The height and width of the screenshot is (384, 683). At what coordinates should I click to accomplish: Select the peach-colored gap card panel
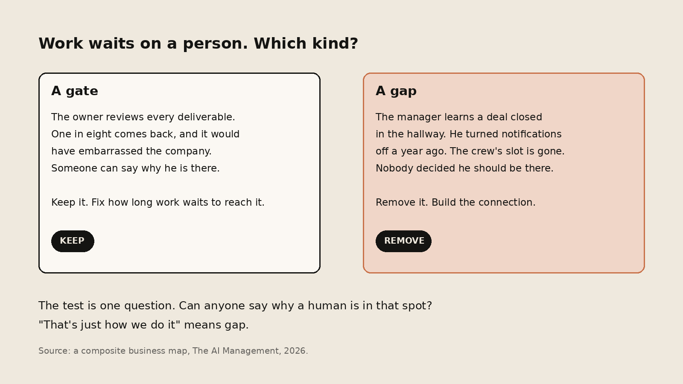tap(504, 173)
